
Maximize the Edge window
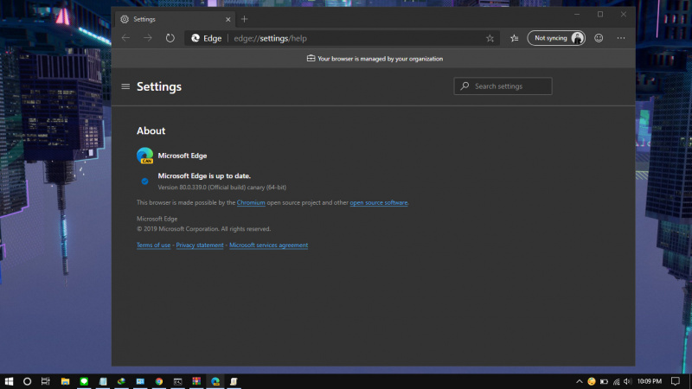[600, 15]
